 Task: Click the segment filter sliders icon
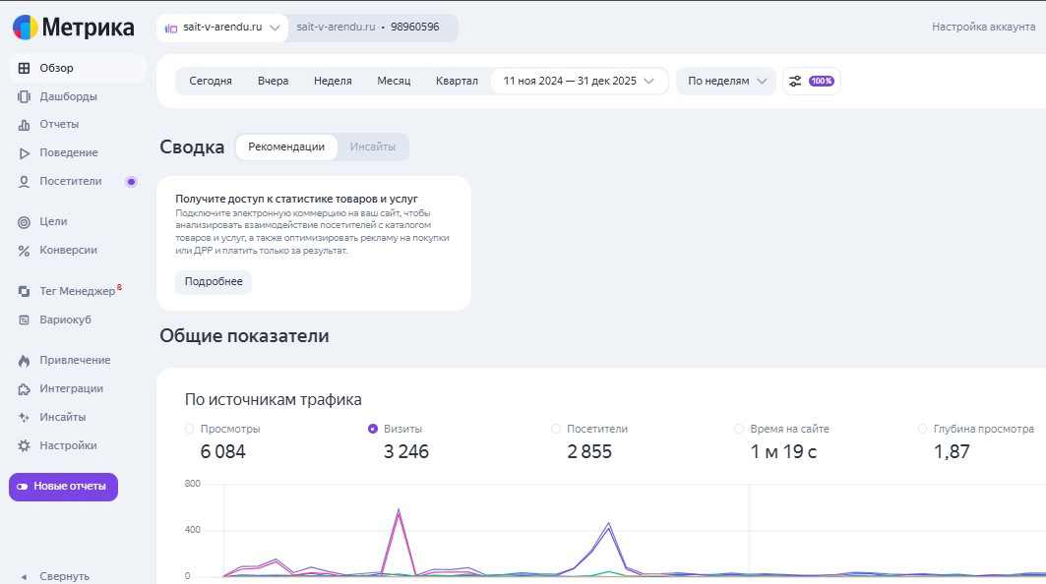pos(795,81)
